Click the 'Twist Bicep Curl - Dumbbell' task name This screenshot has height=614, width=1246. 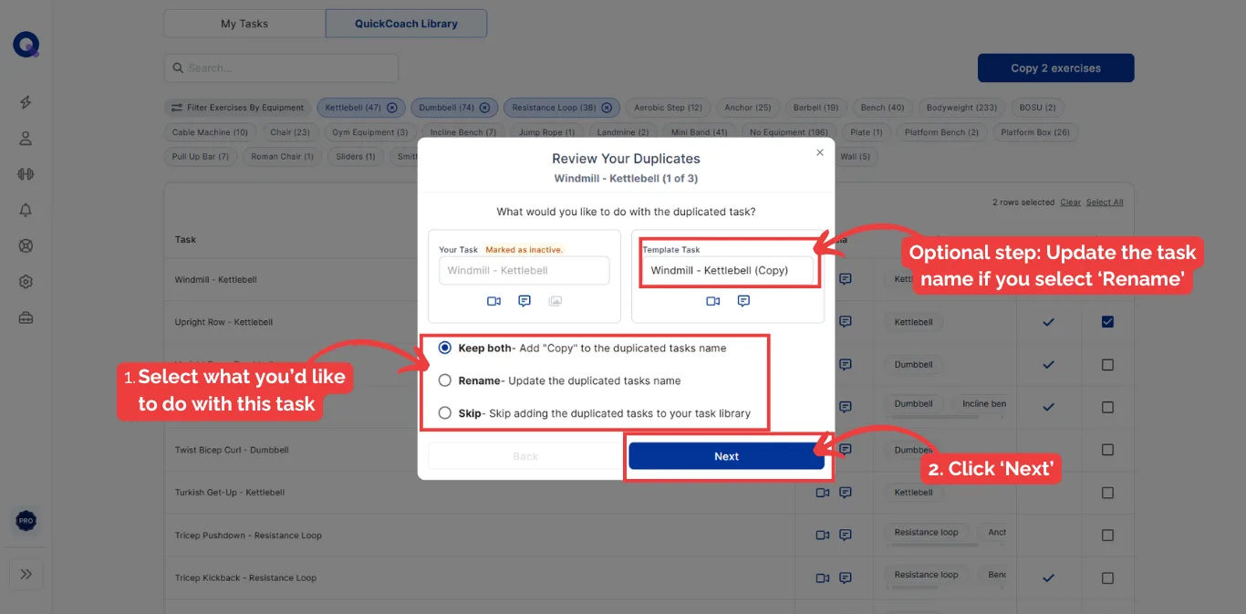[x=232, y=450]
